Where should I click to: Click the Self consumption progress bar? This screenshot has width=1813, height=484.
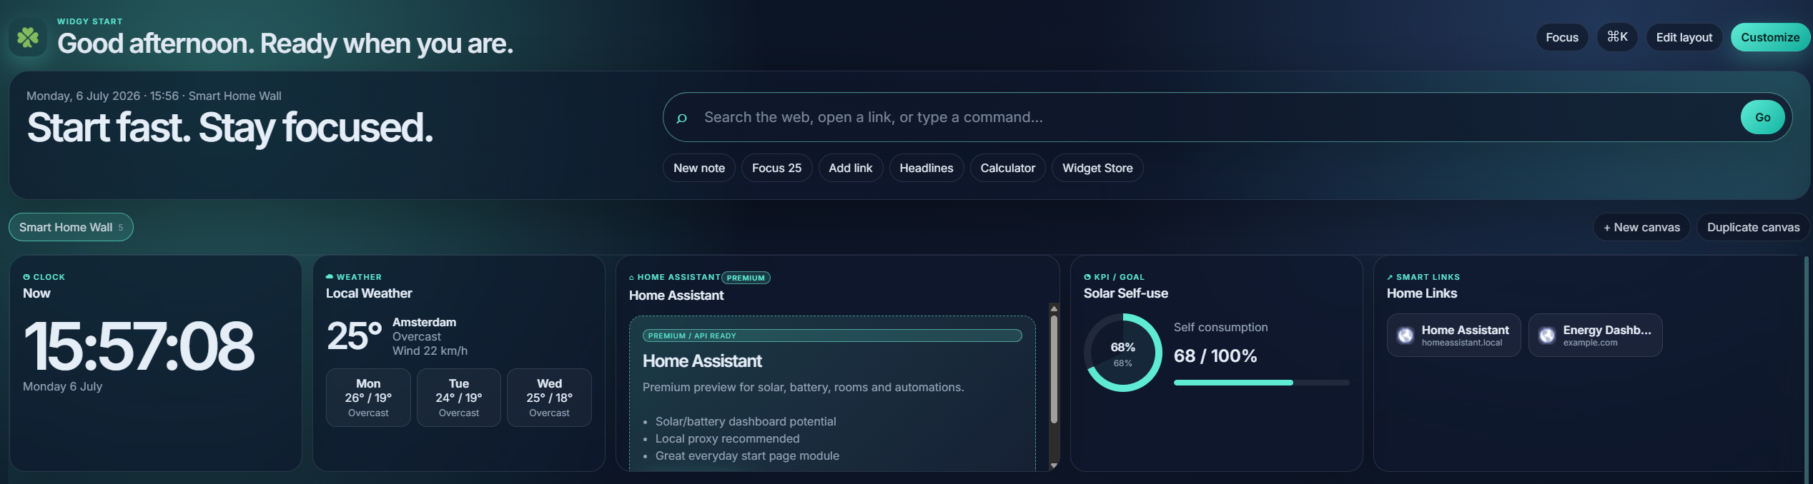coord(1262,383)
